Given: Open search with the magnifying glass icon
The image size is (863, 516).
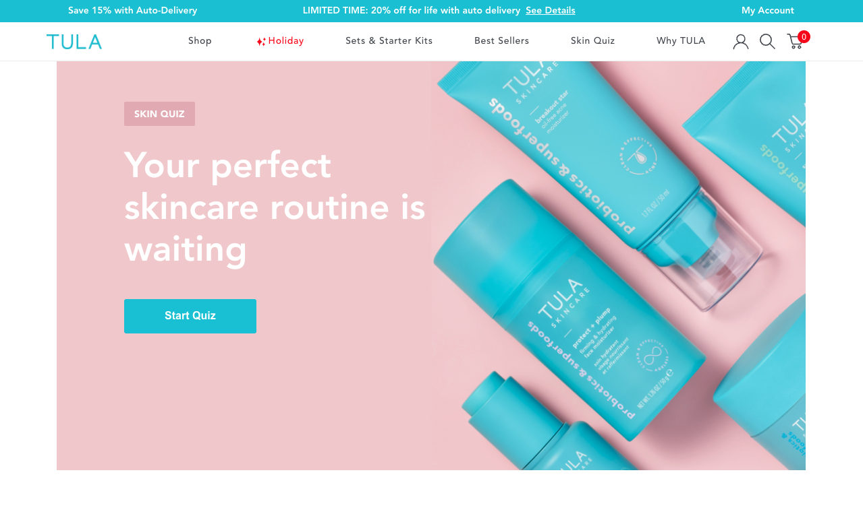Looking at the screenshot, I should (x=767, y=42).
